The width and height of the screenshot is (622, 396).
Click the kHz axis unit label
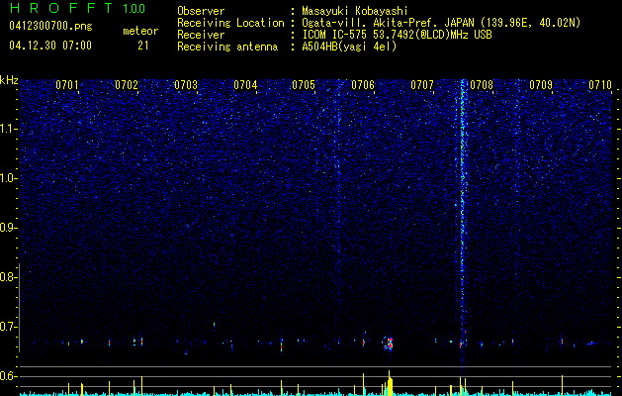click(x=9, y=80)
